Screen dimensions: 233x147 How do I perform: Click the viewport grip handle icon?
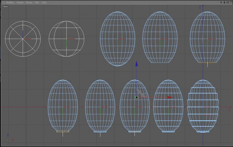tap(3, 2)
